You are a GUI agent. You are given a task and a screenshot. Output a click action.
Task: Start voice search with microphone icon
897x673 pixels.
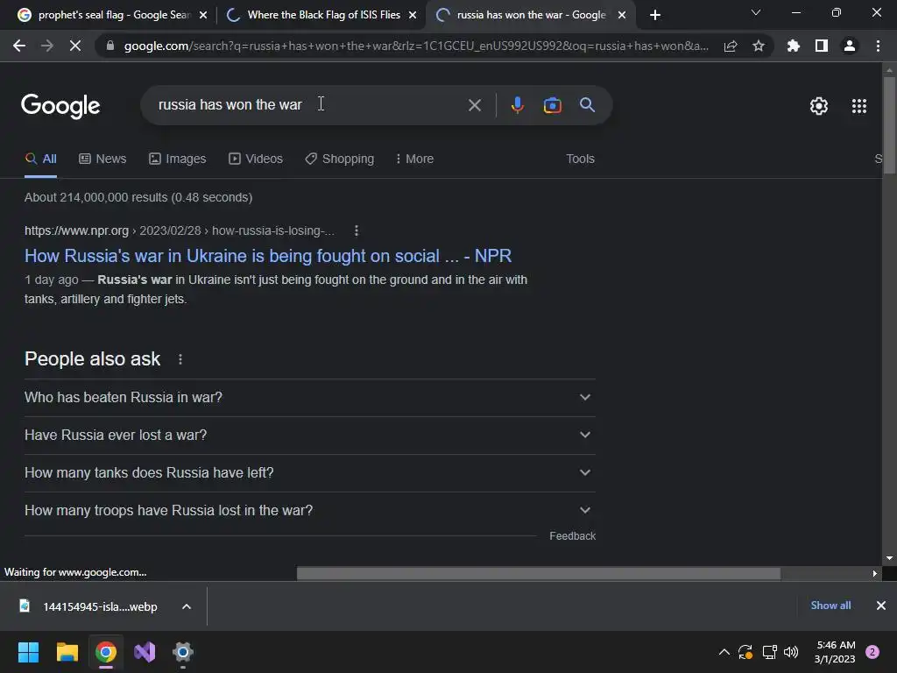pos(517,105)
